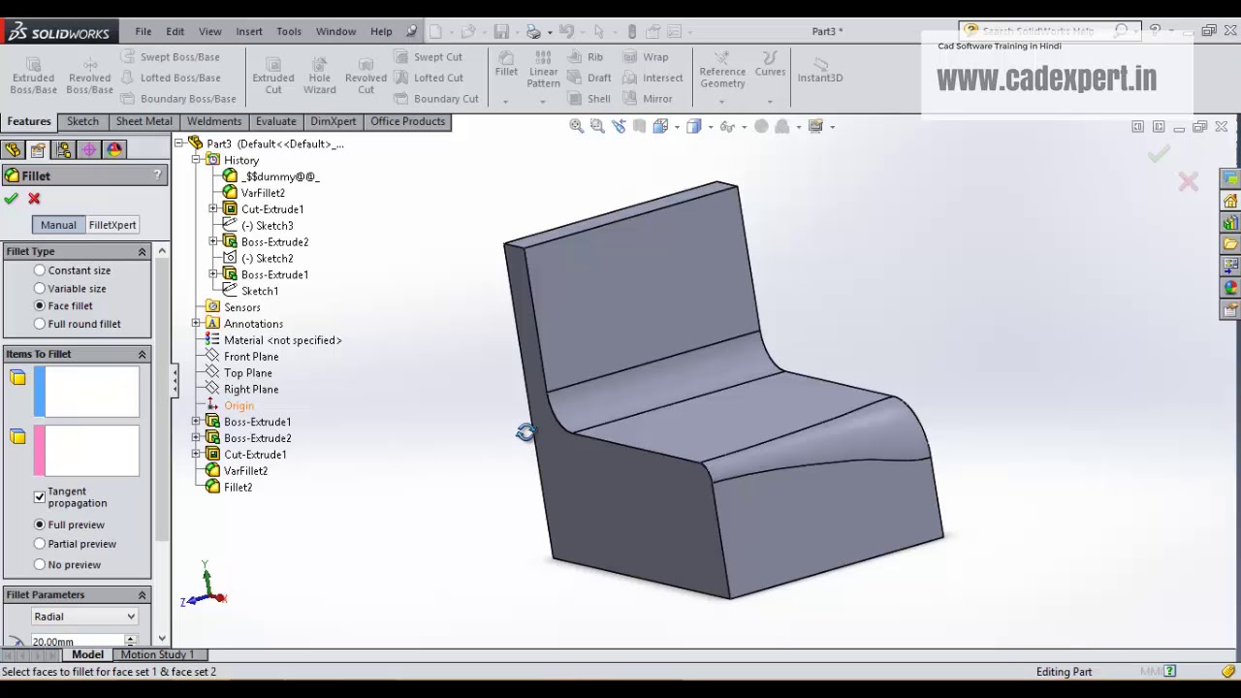Image resolution: width=1241 pixels, height=698 pixels.
Task: Open the Radial profile dropdown
Action: pos(84,617)
